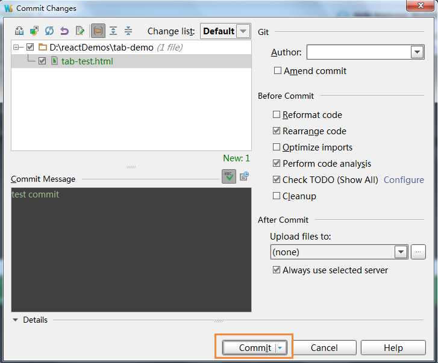
Task: Uncheck the D:\reactDemos\tab-demo folder checkbox
Action: pos(30,47)
